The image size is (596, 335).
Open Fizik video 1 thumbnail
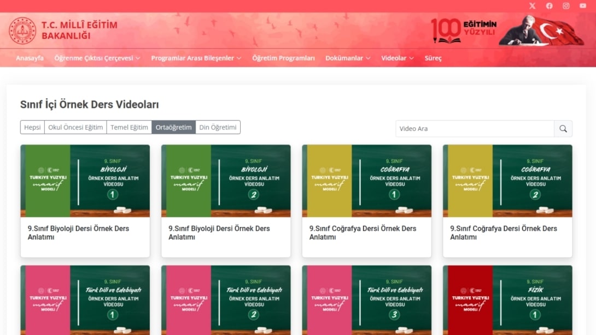pos(507,300)
